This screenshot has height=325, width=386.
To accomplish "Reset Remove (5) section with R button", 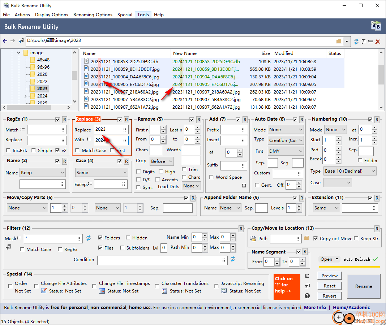I will click(199, 120).
